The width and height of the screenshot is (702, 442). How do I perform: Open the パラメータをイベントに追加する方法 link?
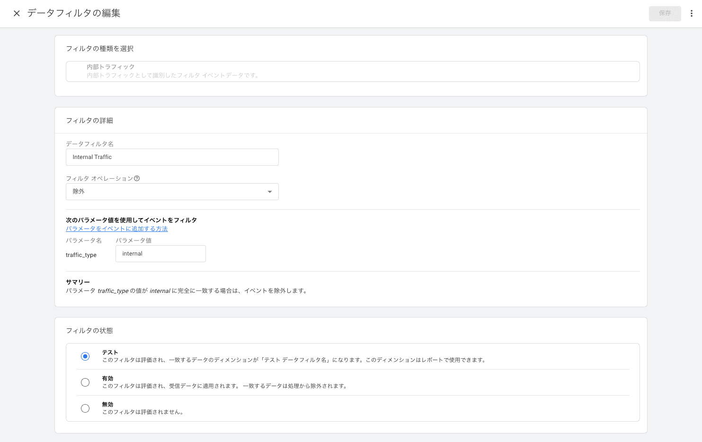tap(116, 229)
